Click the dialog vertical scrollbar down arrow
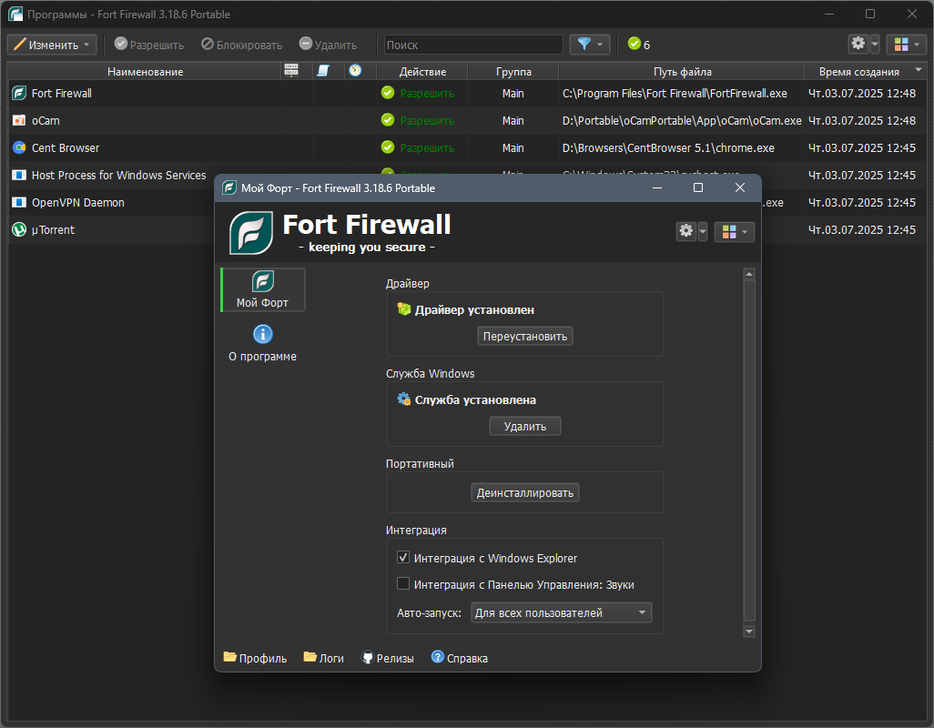Image resolution: width=934 pixels, height=728 pixels. point(749,632)
